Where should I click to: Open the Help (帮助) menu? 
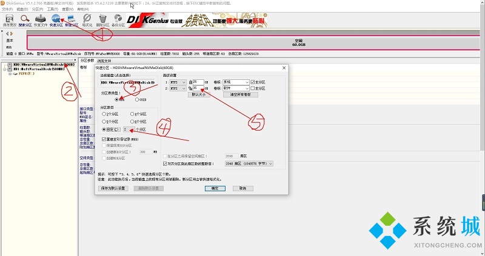coord(82,9)
